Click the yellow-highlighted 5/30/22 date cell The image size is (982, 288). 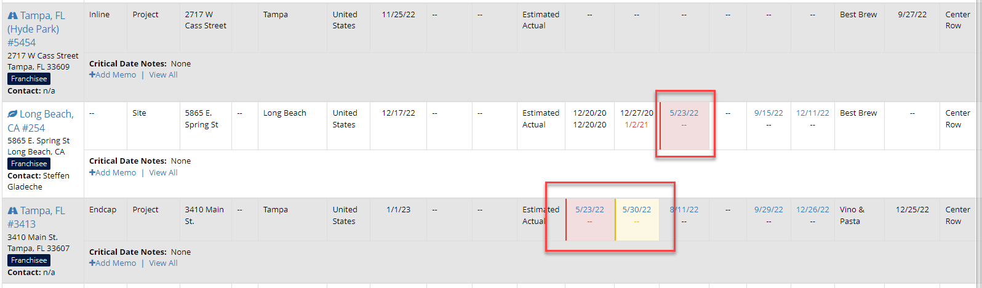[637, 210]
